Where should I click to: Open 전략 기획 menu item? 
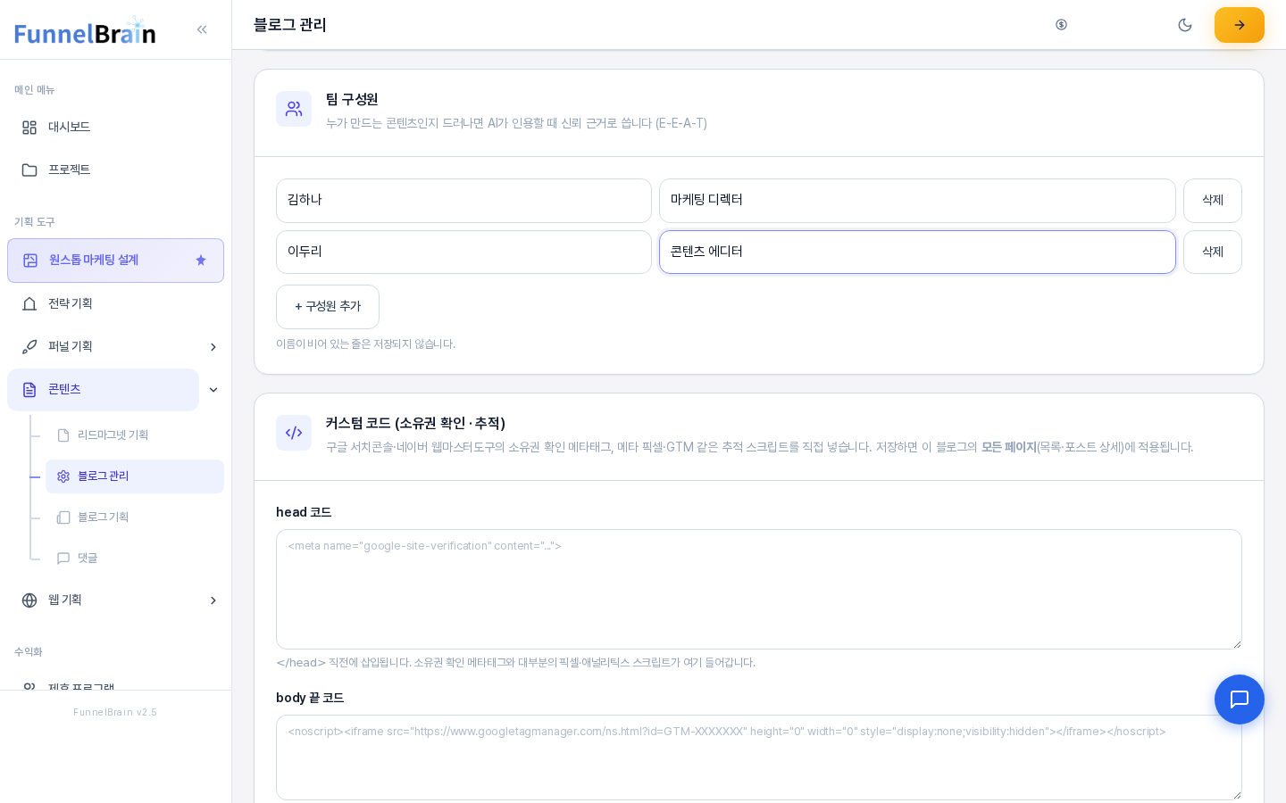116,304
